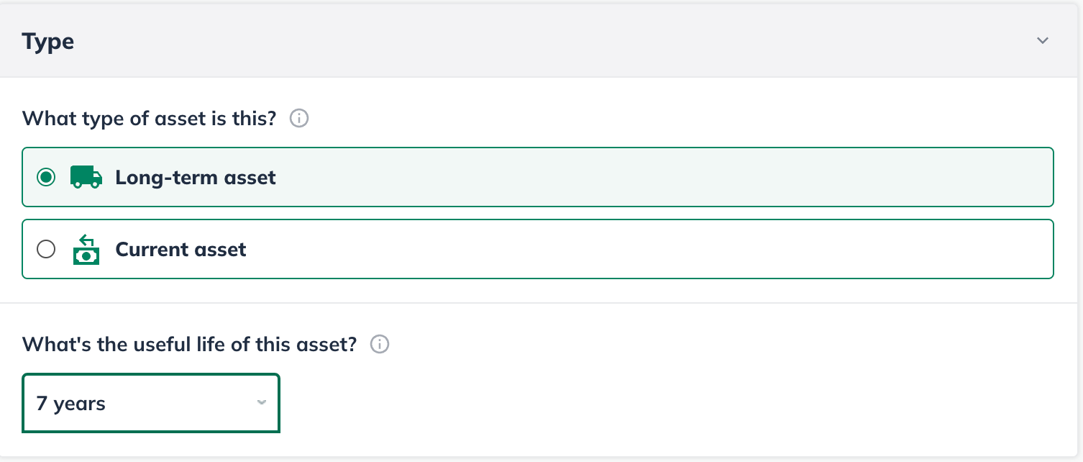Select the Current asset radio button
This screenshot has height=462, width=1083.
(46, 250)
